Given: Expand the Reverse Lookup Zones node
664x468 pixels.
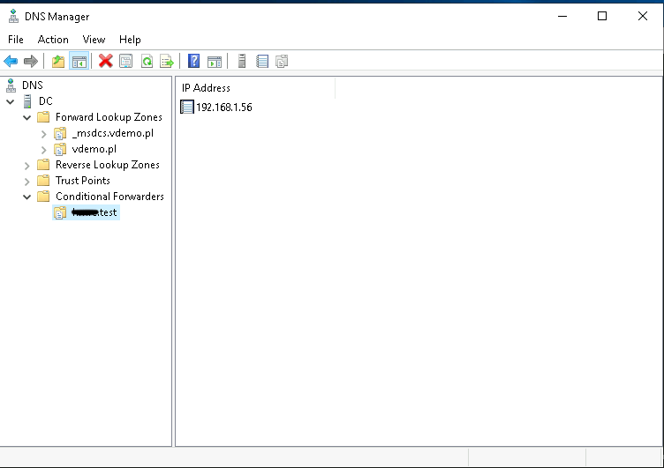Looking at the screenshot, I should pyautogui.click(x=27, y=165).
